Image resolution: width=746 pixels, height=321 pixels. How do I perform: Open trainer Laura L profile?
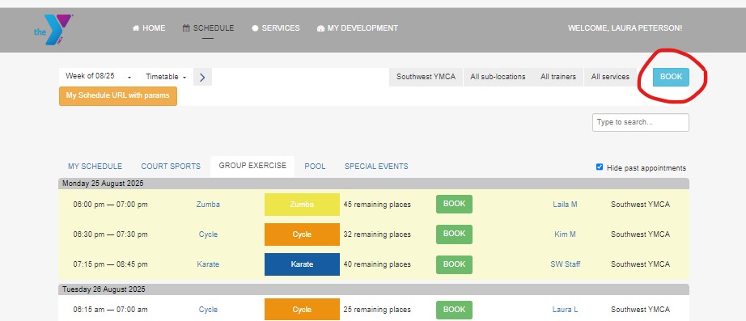pyautogui.click(x=566, y=310)
